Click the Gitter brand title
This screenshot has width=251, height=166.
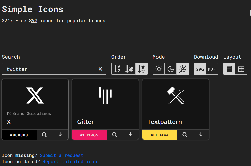point(86,122)
